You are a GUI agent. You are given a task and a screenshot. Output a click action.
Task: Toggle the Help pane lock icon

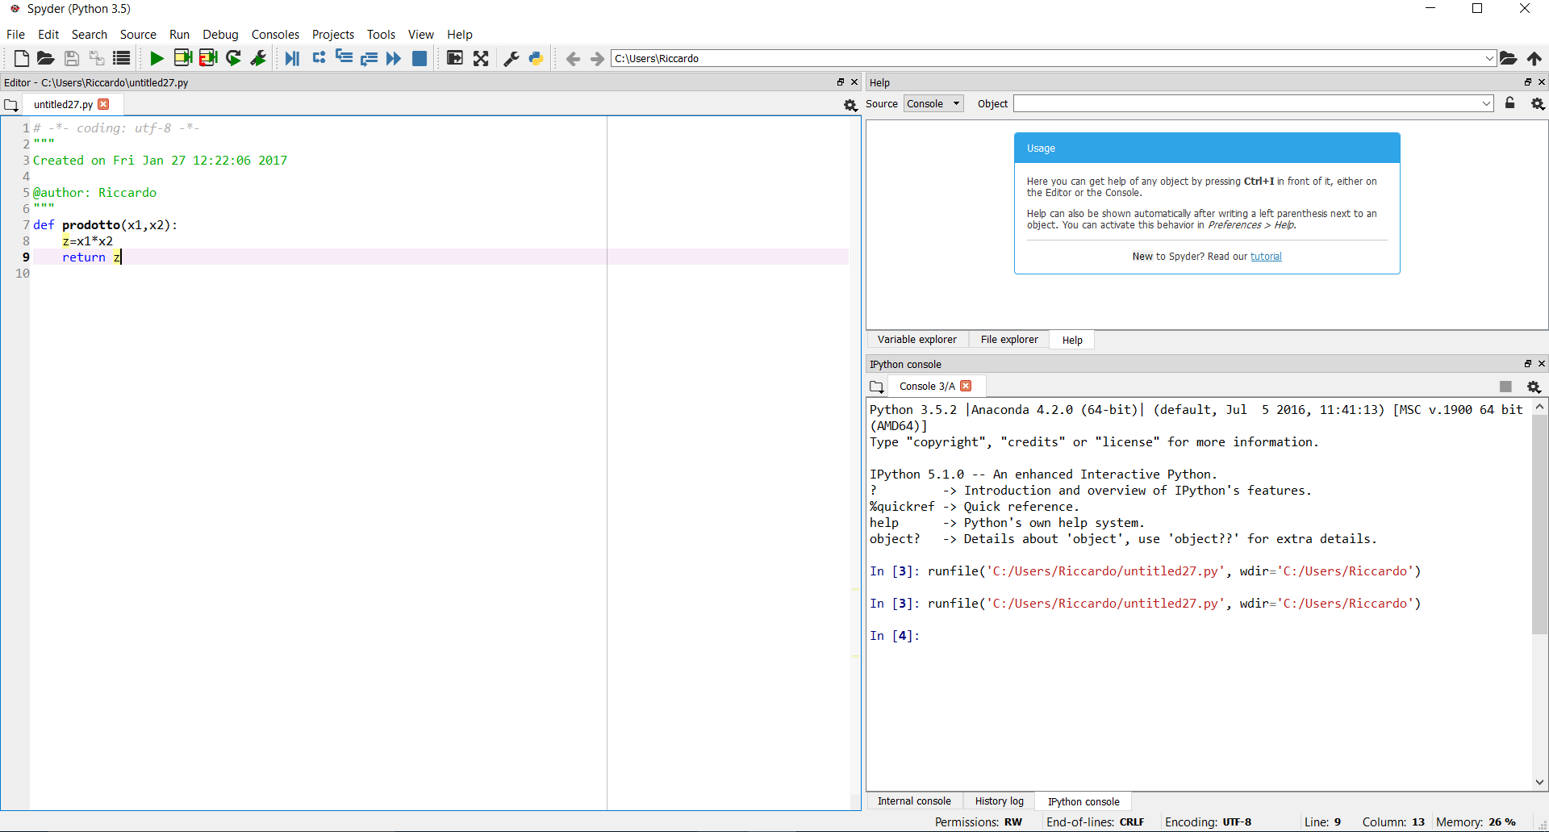(1510, 103)
